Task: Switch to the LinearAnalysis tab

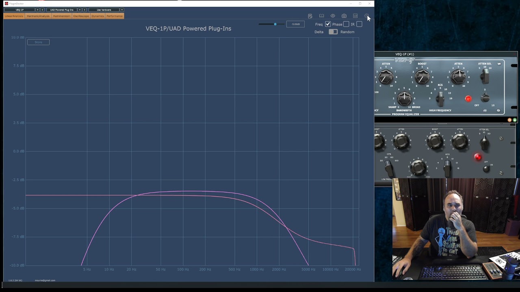Action: (14, 16)
